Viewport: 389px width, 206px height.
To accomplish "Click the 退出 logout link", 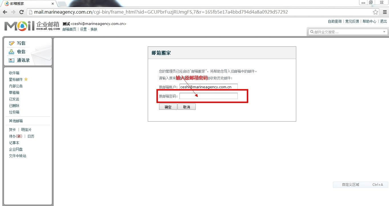I will click(x=383, y=21).
